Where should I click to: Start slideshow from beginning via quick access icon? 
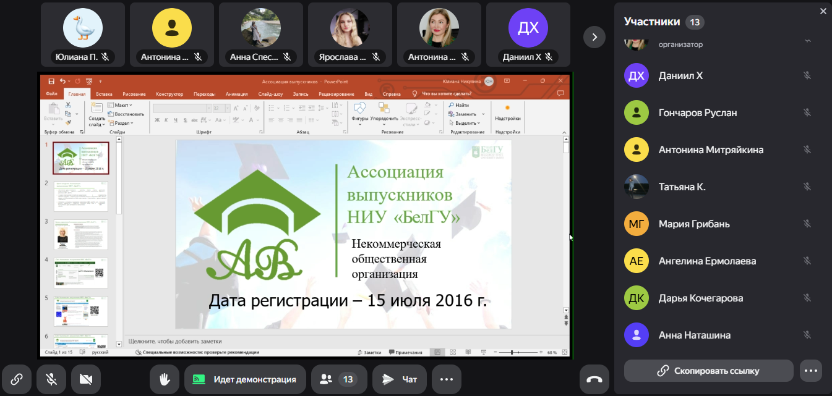tap(89, 81)
